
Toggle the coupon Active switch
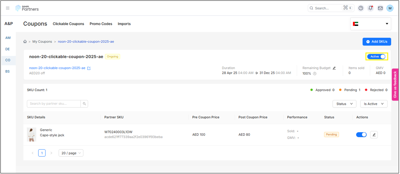[x=377, y=57]
